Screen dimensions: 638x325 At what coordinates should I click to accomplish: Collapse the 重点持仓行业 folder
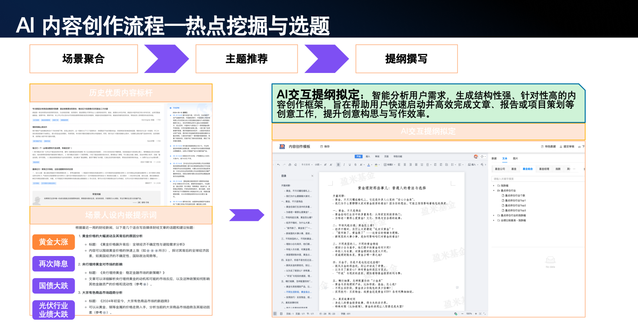494,191
